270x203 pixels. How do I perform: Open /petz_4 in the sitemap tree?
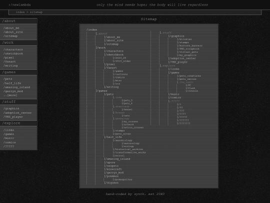[127, 103]
